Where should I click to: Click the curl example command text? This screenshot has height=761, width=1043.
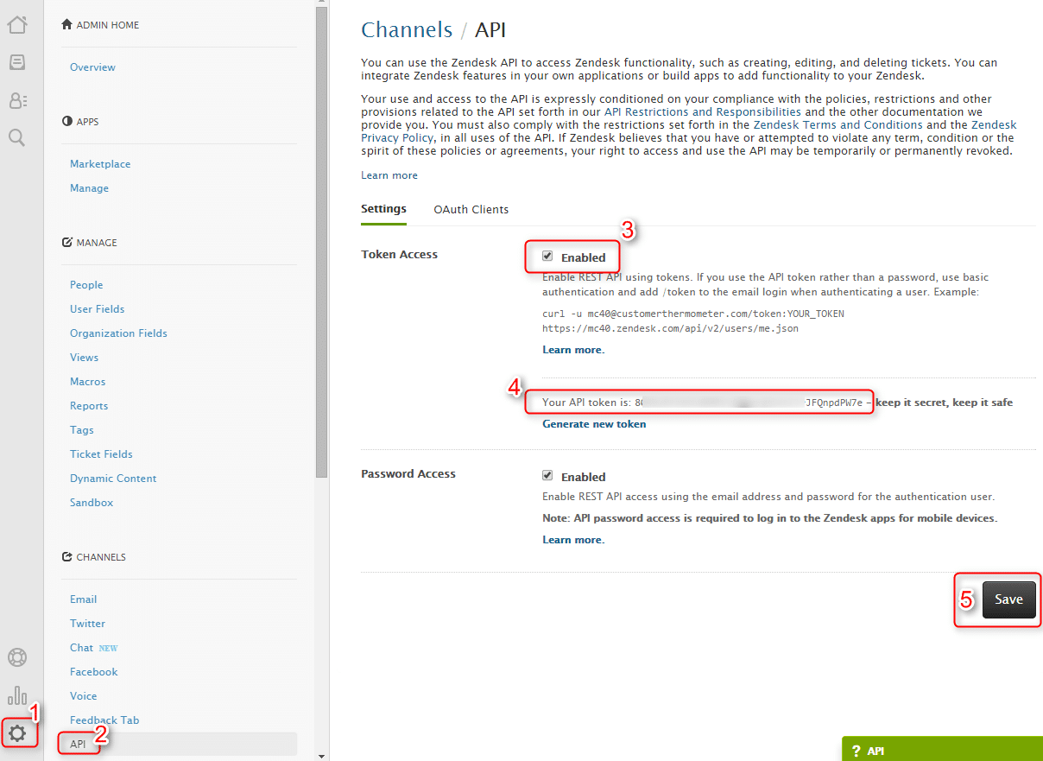coord(693,314)
